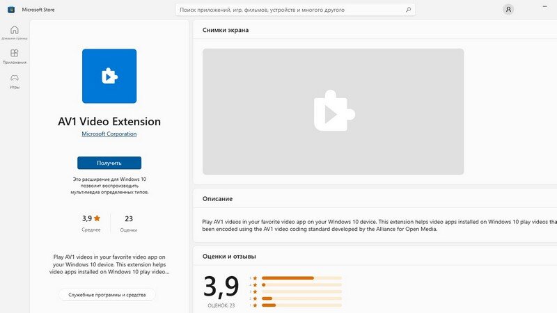Click the 23 Оценки count
557x313 pixels.
129,223
